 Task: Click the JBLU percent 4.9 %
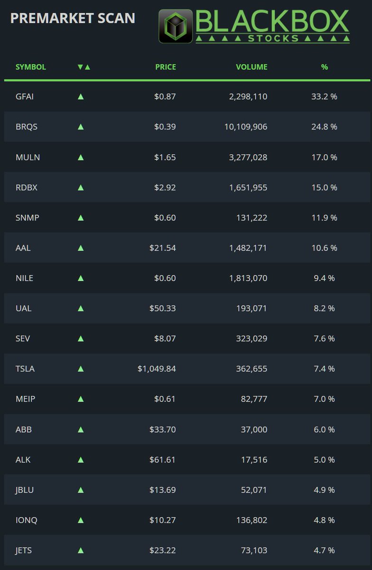point(324,490)
